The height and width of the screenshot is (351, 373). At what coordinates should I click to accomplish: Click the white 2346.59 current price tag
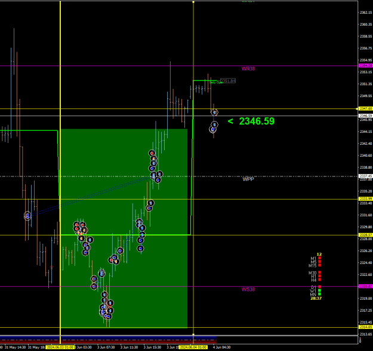point(366,116)
